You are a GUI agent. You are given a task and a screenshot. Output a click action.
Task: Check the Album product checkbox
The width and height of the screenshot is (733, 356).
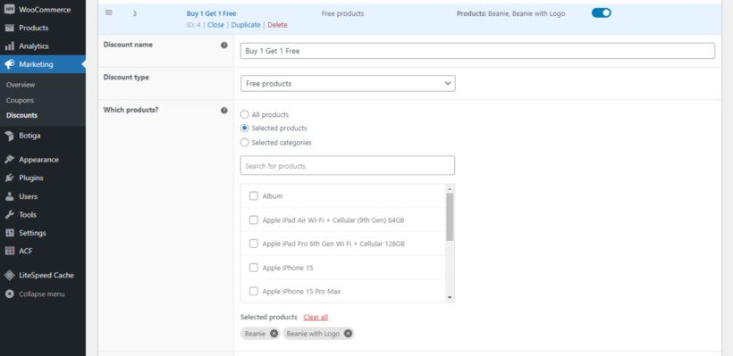pyautogui.click(x=253, y=196)
